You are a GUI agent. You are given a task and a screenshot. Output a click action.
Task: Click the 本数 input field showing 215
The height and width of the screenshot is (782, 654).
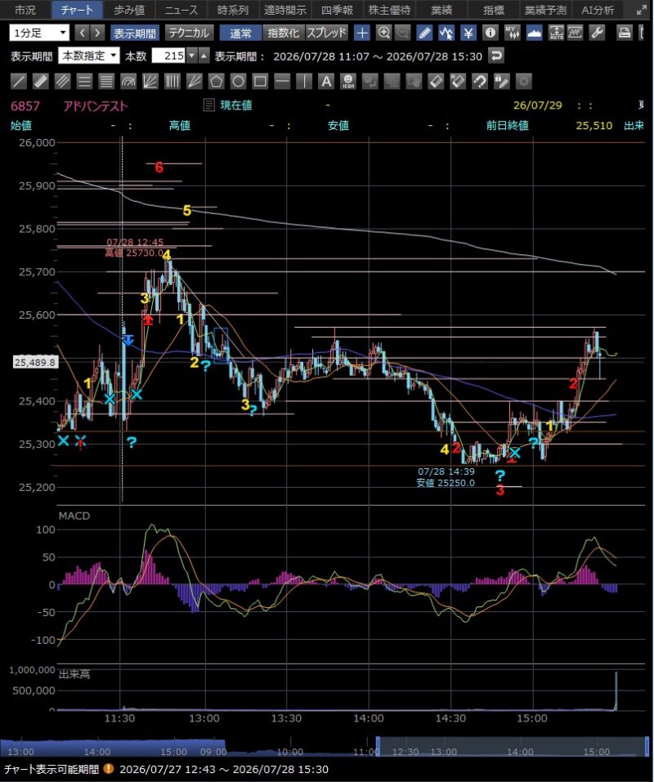168,56
